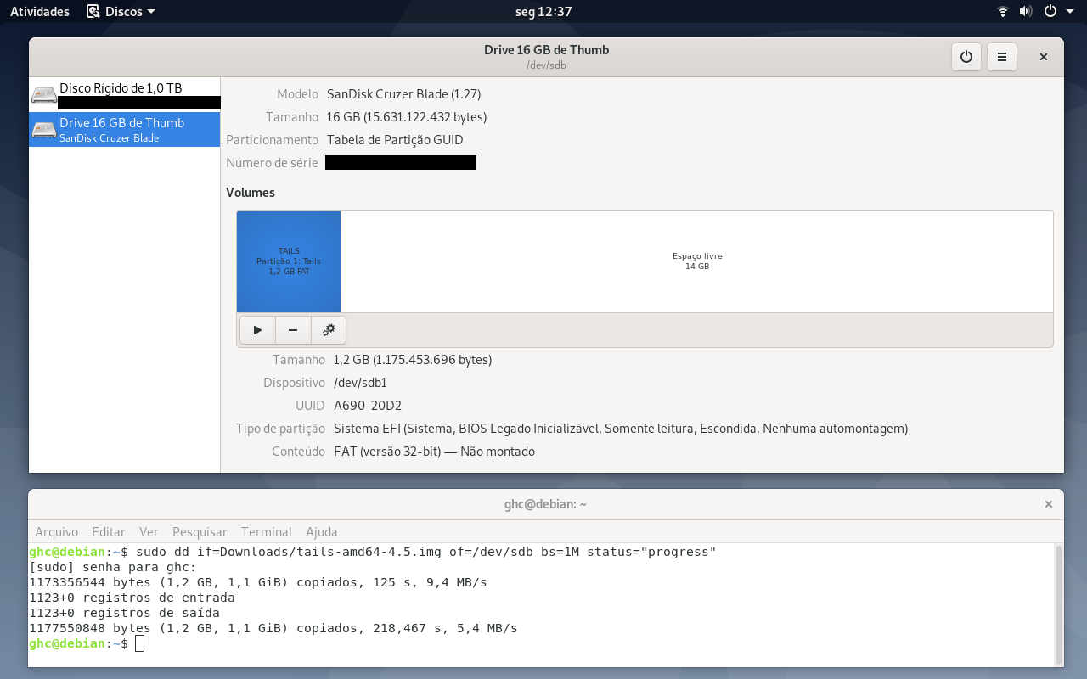This screenshot has width=1087, height=679.
Task: Open the Atividades overview
Action: click(40, 11)
